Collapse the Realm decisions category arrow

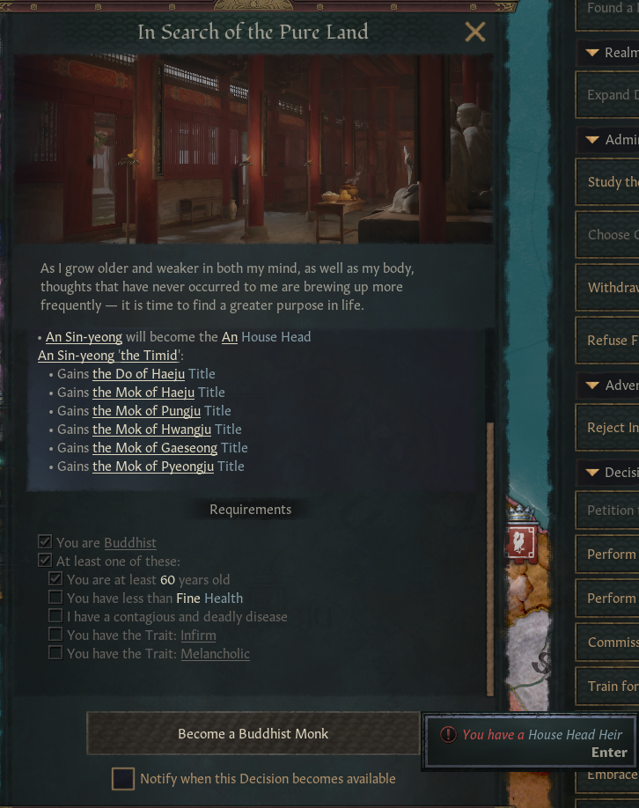click(x=592, y=53)
